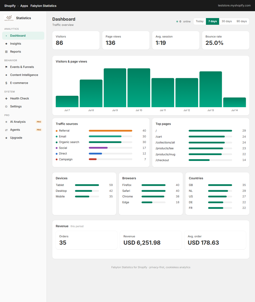This screenshot has width=255, height=302.
Task: Navigate to E-commerce analytics
Action: tap(23, 83)
